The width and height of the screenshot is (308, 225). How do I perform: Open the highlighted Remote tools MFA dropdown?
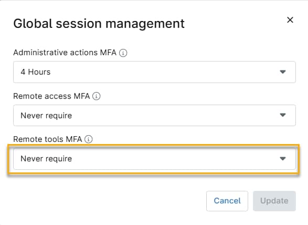click(154, 159)
